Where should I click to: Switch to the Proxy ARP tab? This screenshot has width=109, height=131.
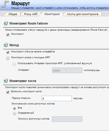click(31, 14)
